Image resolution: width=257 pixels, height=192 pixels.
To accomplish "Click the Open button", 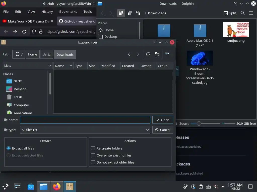I will (163, 120).
